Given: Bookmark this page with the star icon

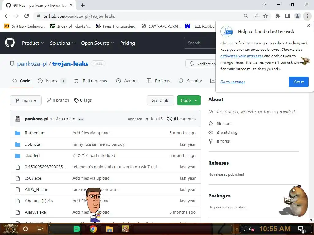Looking at the screenshot, I should pos(265,16).
